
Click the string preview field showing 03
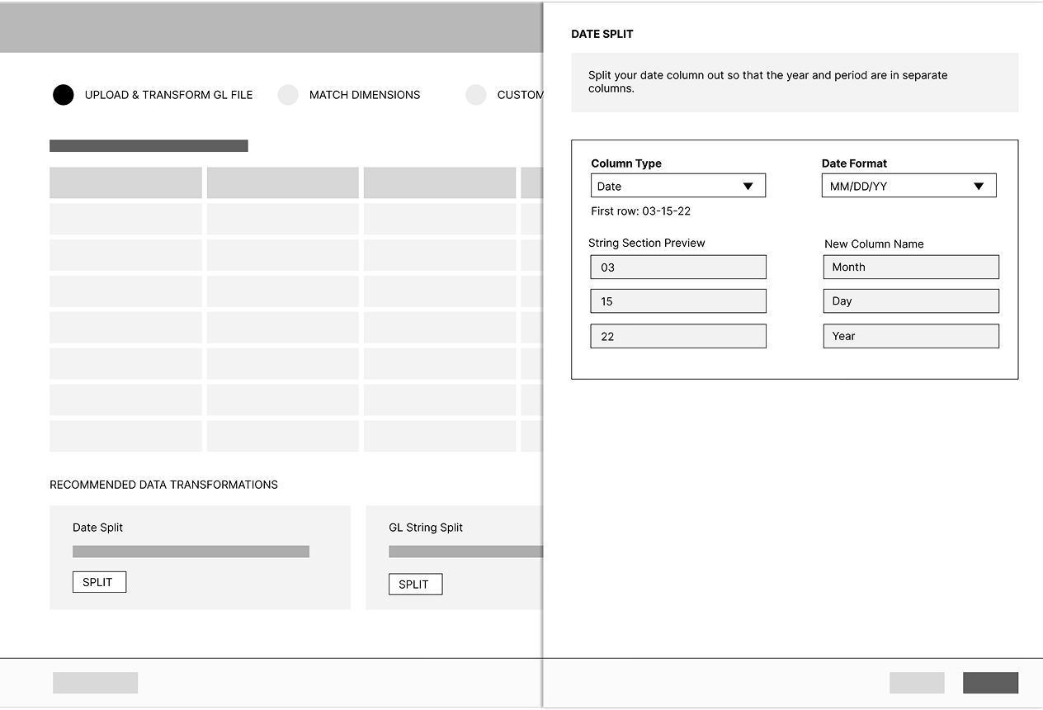pyautogui.click(x=678, y=267)
